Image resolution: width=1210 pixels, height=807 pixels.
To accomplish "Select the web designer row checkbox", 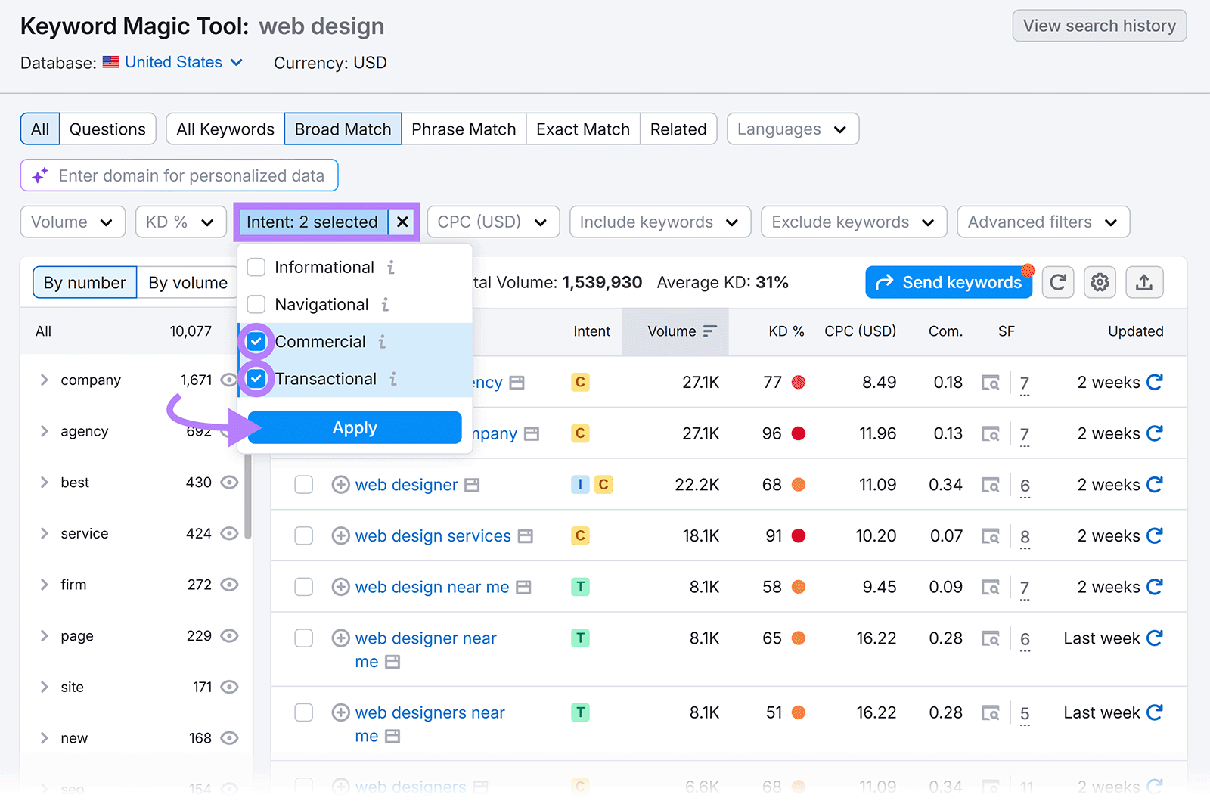I will pyautogui.click(x=304, y=485).
